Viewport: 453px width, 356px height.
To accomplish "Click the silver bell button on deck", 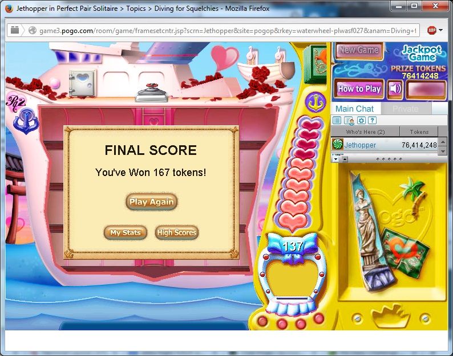I will point(152,93).
